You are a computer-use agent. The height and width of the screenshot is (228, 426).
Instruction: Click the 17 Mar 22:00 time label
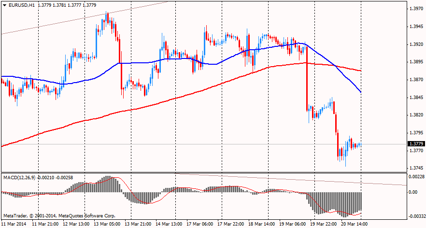coord(231,224)
